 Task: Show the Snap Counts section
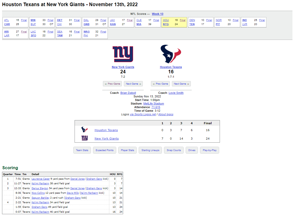coord(174,150)
